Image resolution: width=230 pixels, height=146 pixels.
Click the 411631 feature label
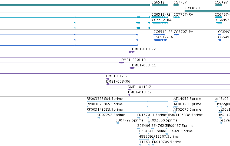[x=146, y=142]
